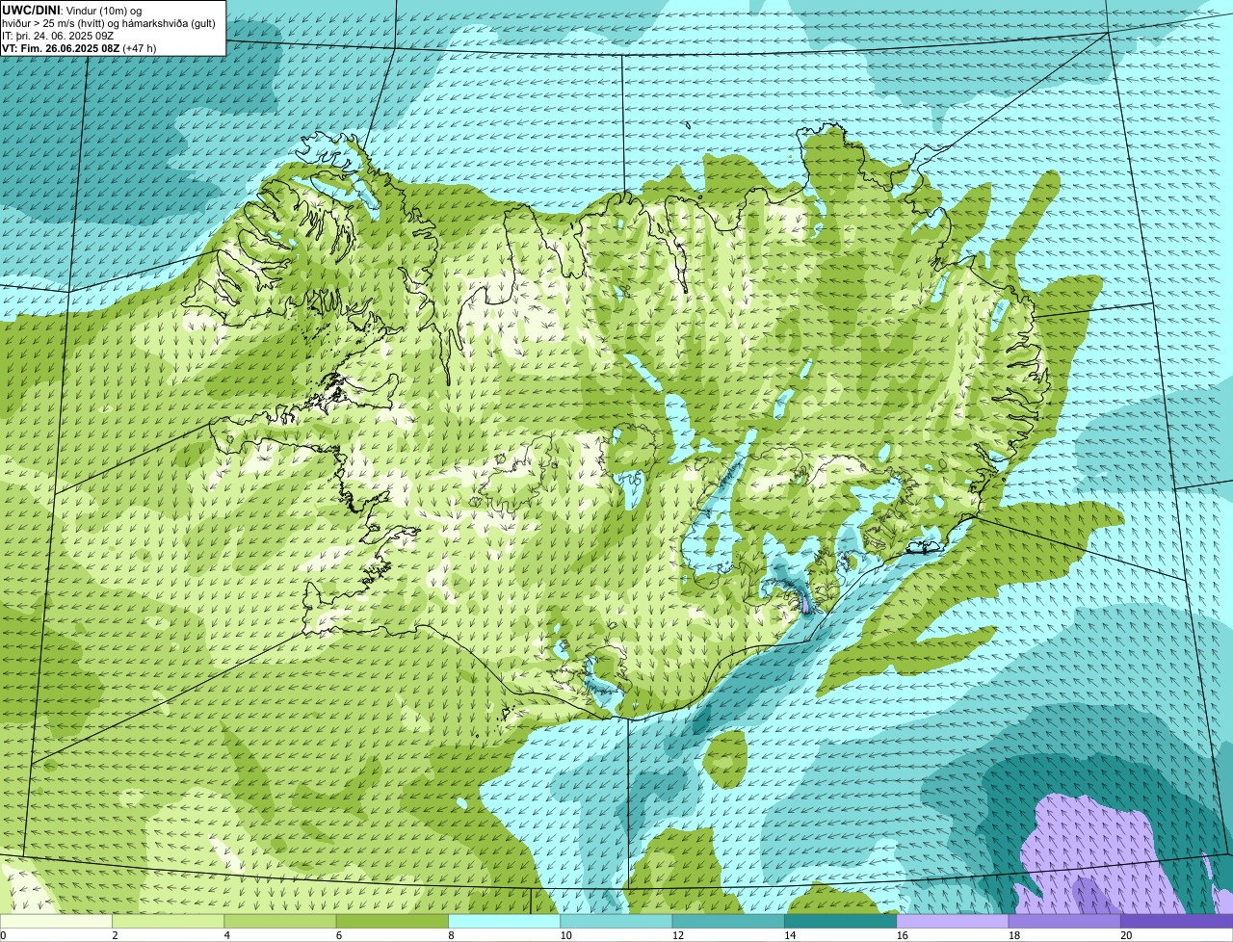The height and width of the screenshot is (942, 1233).
Task: Click the legend scale label "4"
Action: [226, 935]
